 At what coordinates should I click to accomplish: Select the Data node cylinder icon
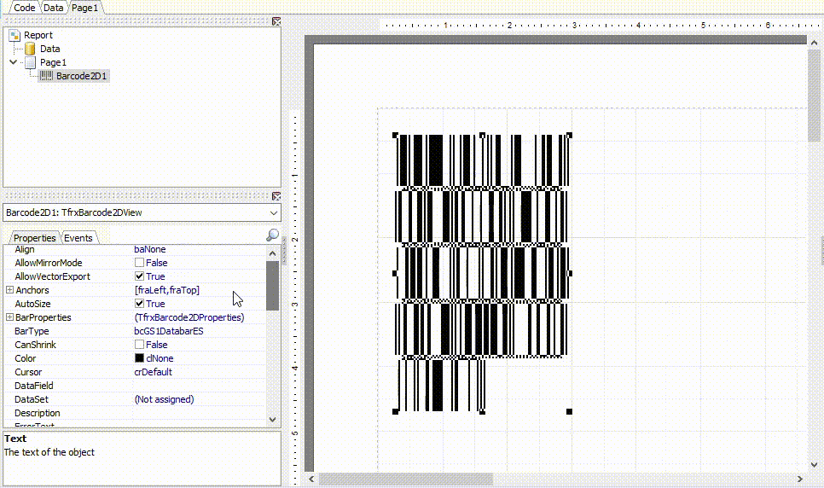[x=30, y=49]
